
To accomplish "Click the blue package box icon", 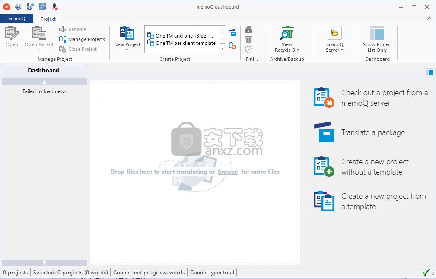I will [x=324, y=132].
